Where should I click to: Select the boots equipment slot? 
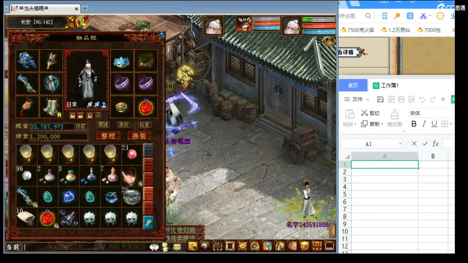(51, 107)
